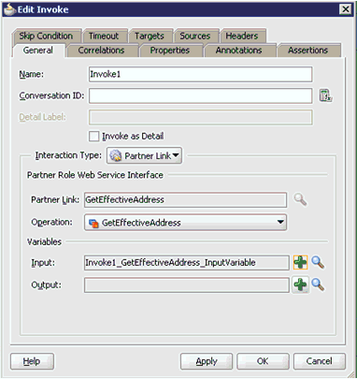Click the Conversation ID text field
The width and height of the screenshot is (357, 379).
tap(200, 95)
